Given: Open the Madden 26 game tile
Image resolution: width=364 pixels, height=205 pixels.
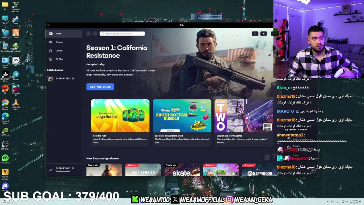Looking at the screenshot, I should [259, 170].
